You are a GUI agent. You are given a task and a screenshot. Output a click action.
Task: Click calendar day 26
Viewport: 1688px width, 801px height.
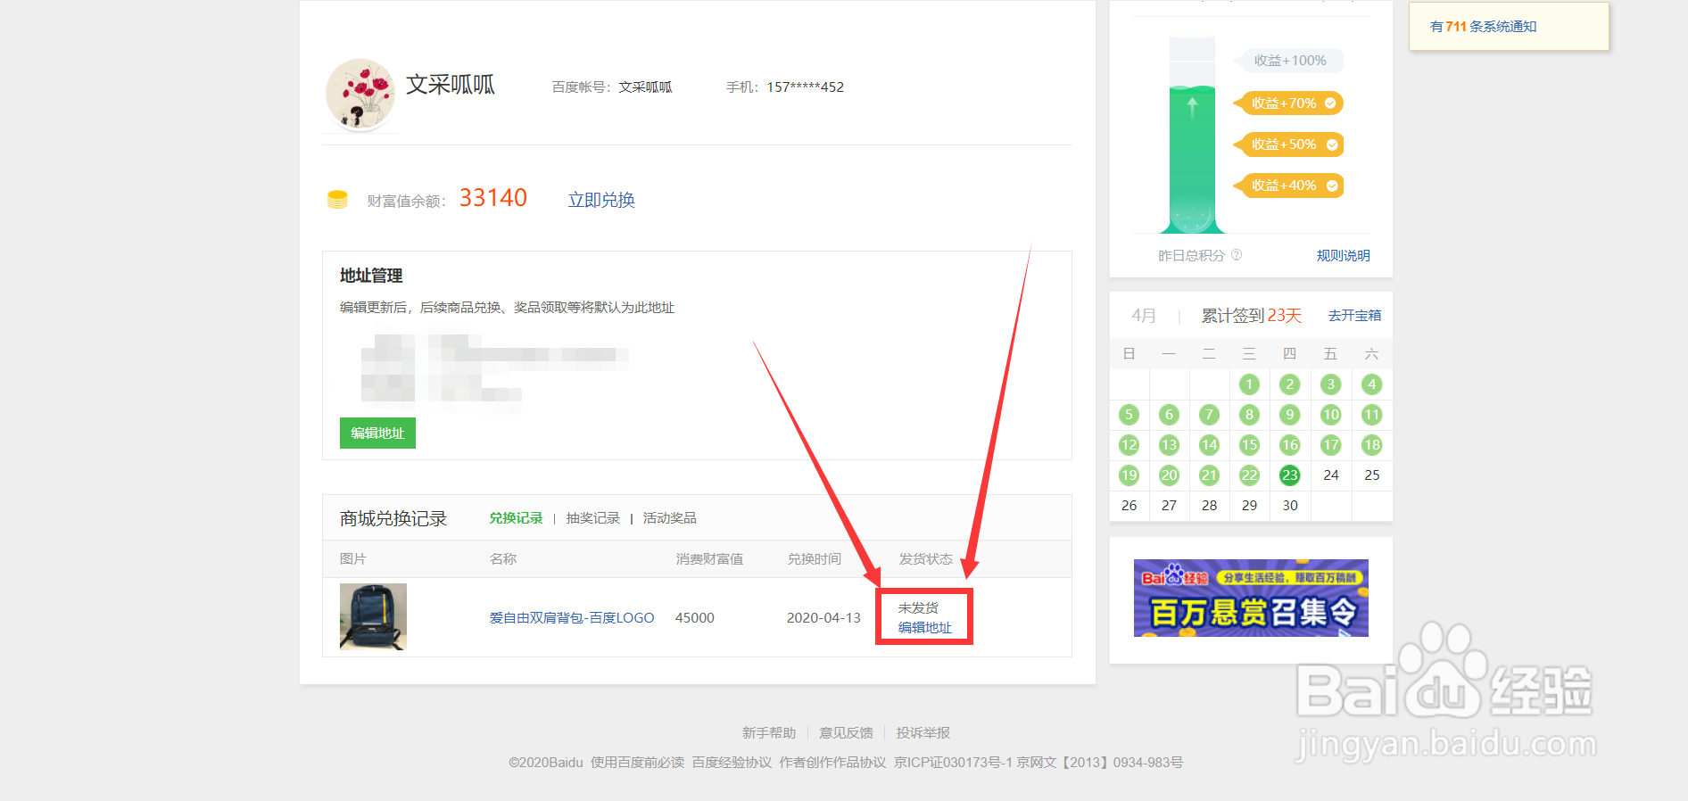tap(1129, 506)
